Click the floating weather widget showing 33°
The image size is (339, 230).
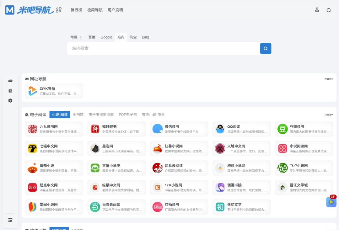pos(331,201)
